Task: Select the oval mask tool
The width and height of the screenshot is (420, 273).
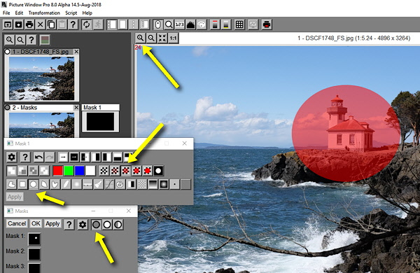Action: [33, 184]
